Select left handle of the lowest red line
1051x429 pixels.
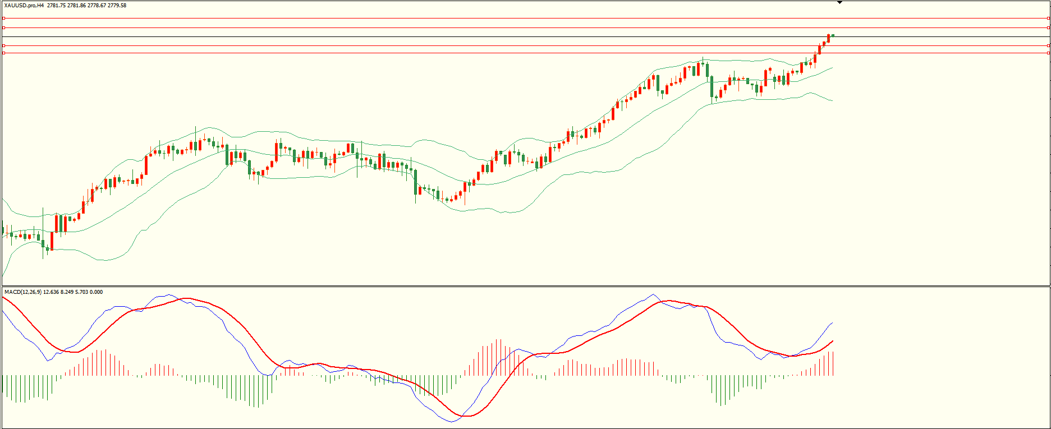(x=3, y=53)
